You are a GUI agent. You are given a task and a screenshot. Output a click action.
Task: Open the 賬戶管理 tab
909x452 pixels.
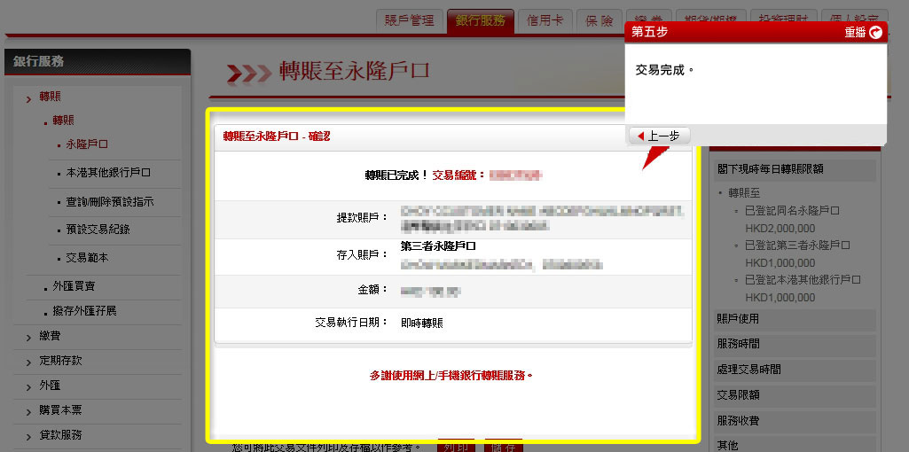click(x=410, y=21)
